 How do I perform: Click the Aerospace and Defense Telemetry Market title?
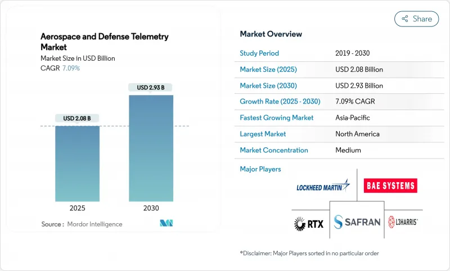click(104, 42)
